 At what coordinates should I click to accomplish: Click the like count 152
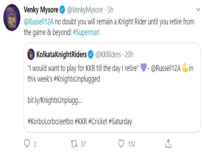(x=132, y=144)
